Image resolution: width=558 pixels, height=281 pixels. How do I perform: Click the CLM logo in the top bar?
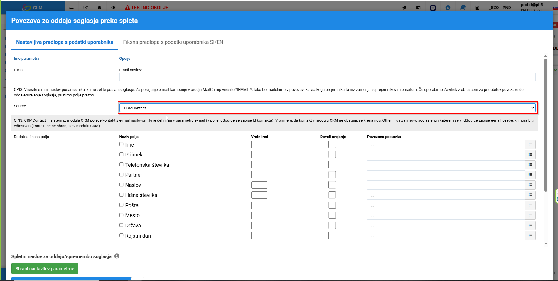[32, 8]
